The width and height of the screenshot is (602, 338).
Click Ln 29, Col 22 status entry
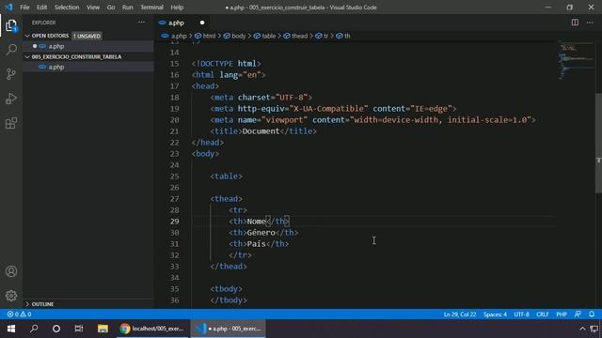[460, 315]
